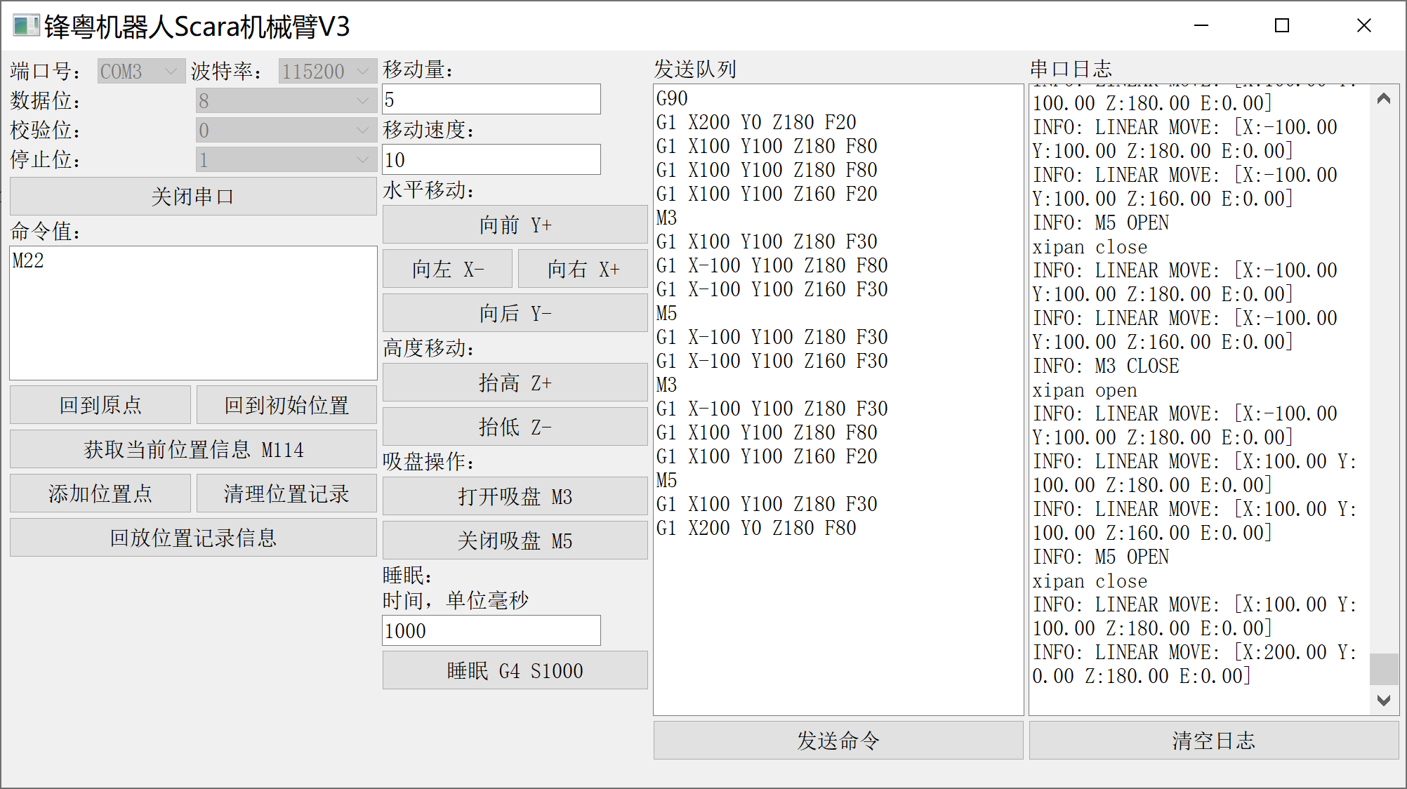
Task: Click the 命令值 text area with M22
Action: 193,313
